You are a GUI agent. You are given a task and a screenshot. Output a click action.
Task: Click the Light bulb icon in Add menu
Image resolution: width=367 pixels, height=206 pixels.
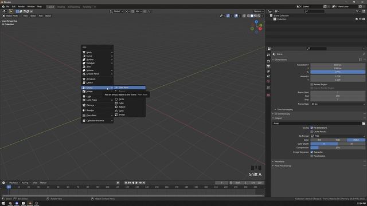tap(84, 96)
